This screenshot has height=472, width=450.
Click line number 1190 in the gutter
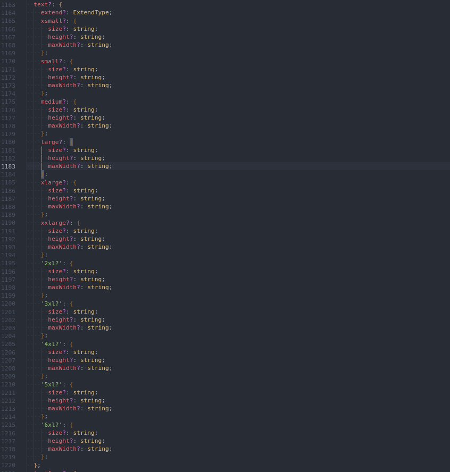pos(8,223)
